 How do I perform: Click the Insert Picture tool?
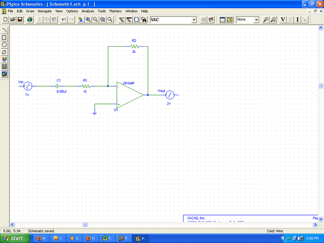click(4, 74)
